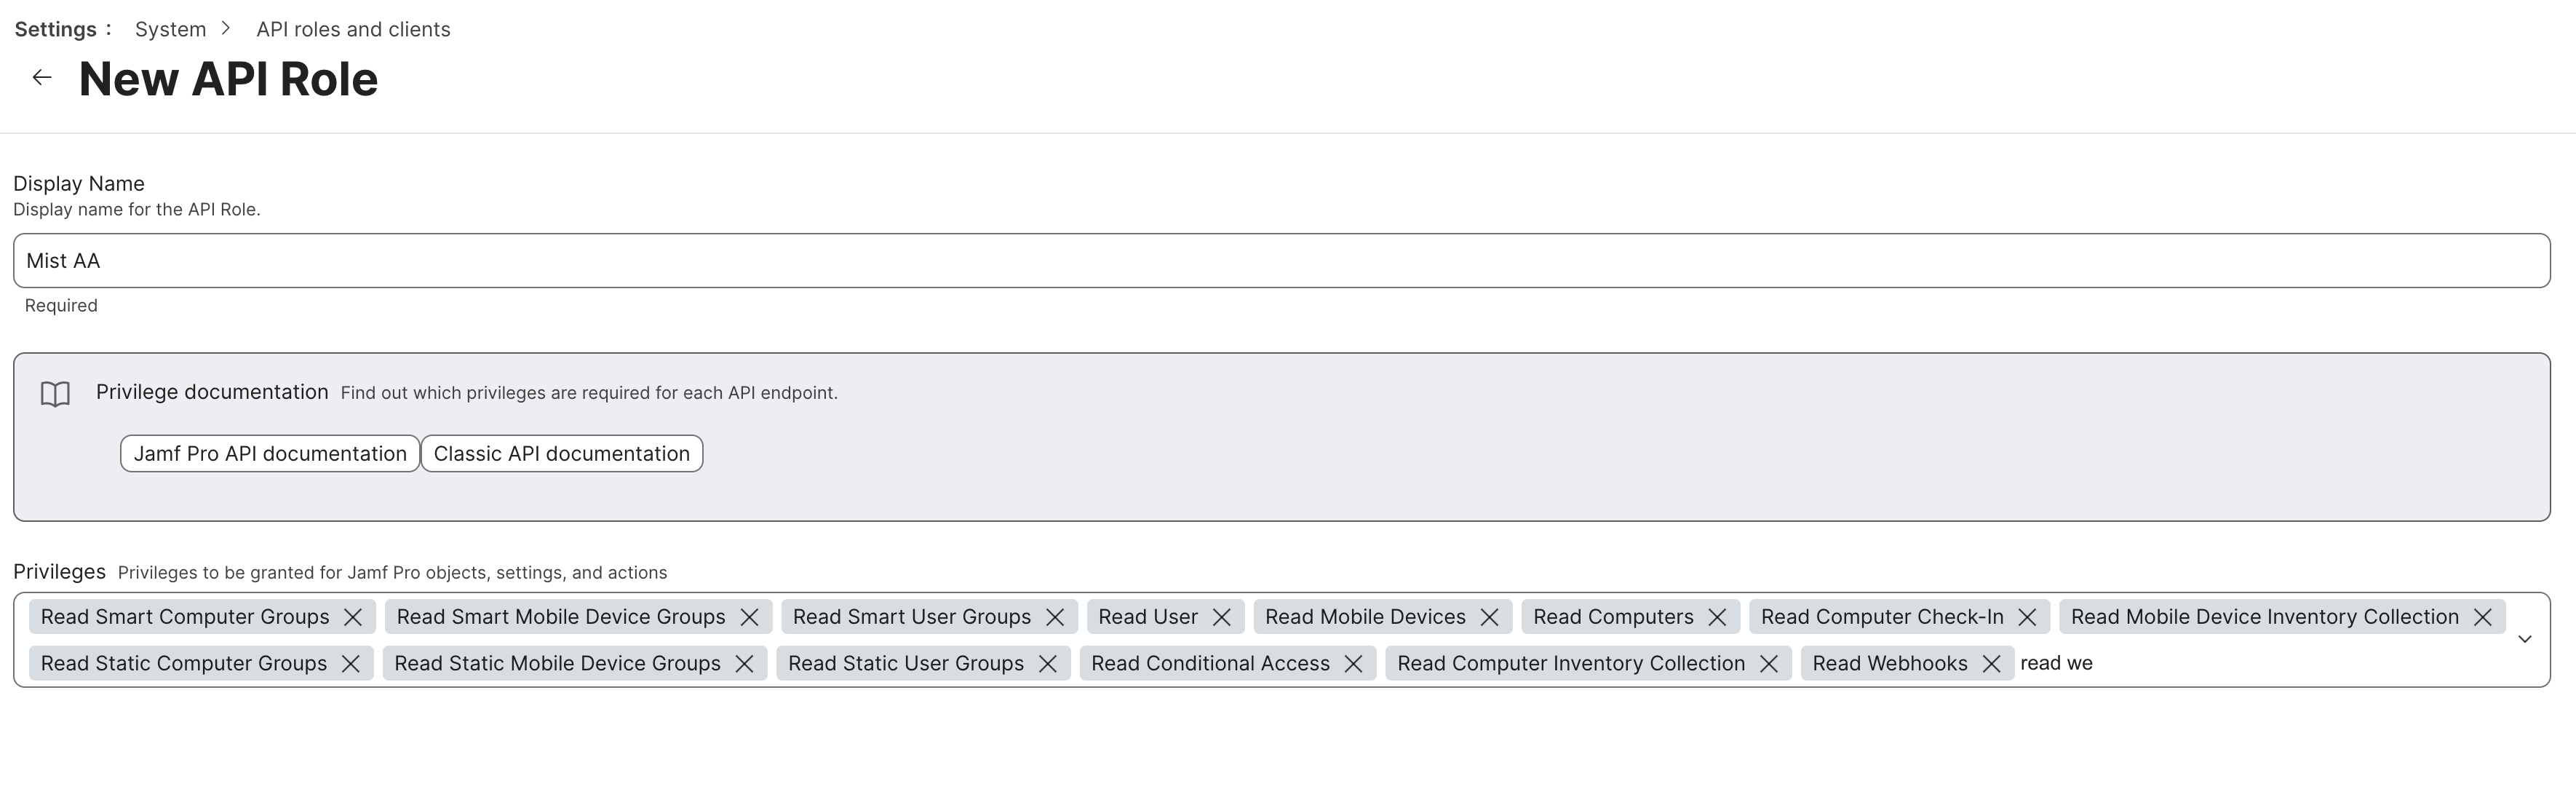Select the Read Smart User Groups chip label

coord(912,616)
